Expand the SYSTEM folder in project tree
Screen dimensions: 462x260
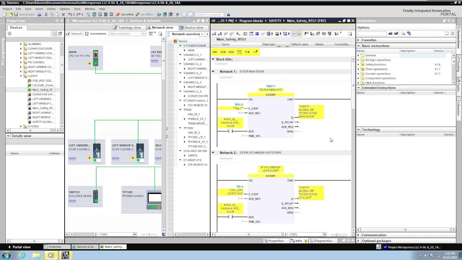[x=21, y=126]
